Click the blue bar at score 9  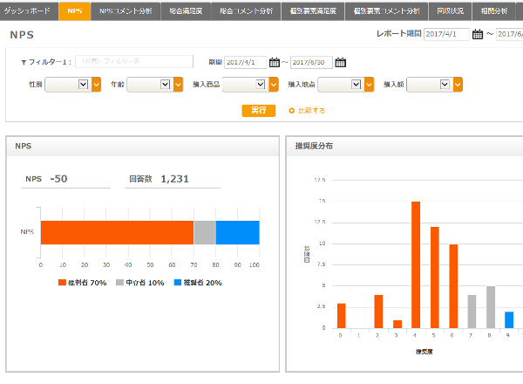tap(509, 320)
